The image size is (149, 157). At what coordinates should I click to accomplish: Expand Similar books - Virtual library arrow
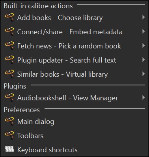point(143,74)
